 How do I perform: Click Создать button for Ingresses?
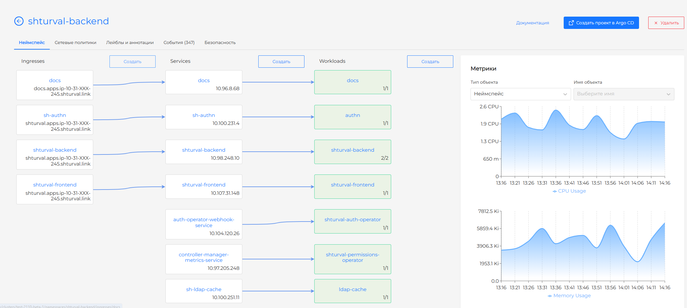[132, 62]
